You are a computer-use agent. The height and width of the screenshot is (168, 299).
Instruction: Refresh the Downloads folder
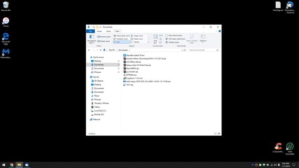point(185,50)
